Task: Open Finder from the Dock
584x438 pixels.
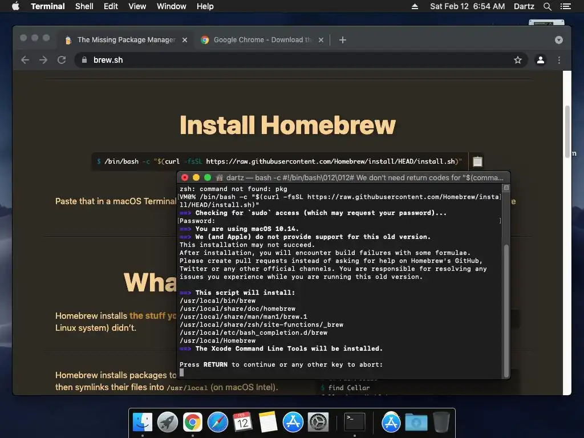Action: point(143,422)
